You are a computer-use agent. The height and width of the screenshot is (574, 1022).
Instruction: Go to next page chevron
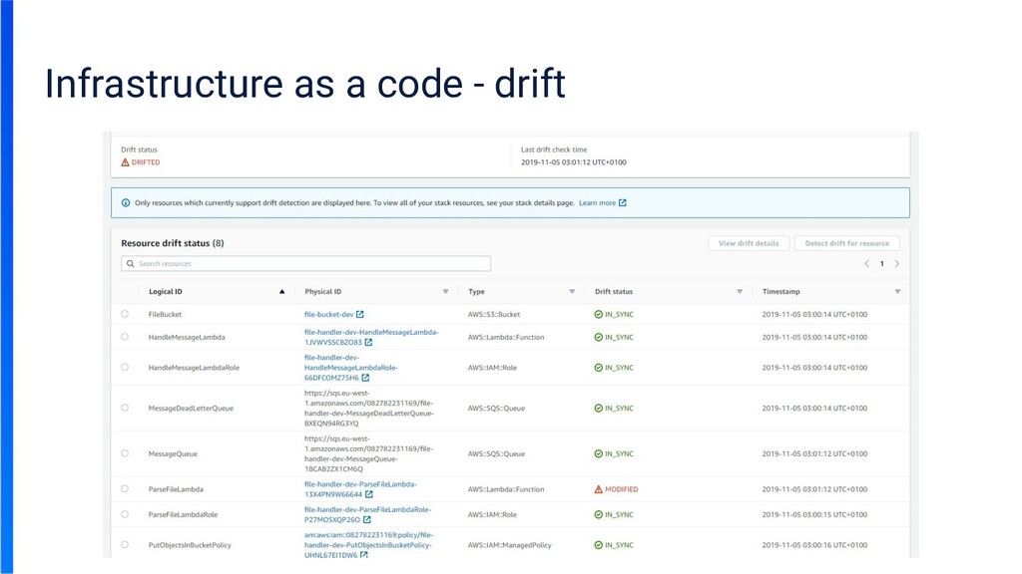point(897,263)
